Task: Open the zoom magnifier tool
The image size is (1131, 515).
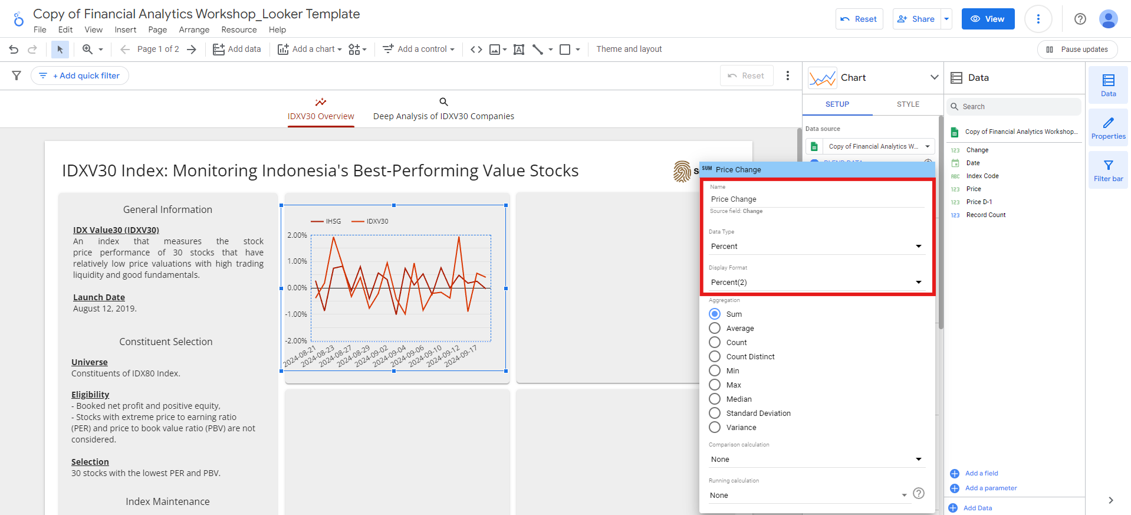Action: coord(88,50)
